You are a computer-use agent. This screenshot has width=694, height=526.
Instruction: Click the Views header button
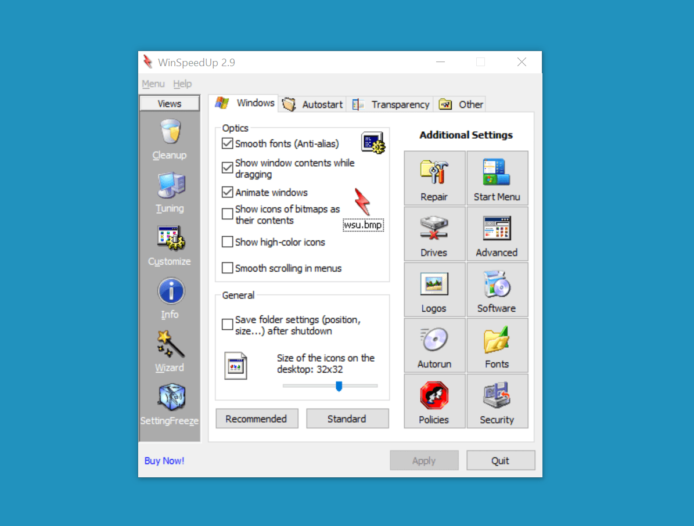tap(170, 103)
